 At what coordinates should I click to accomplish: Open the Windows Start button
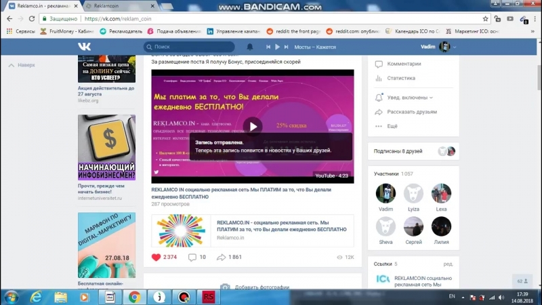(x=12, y=297)
